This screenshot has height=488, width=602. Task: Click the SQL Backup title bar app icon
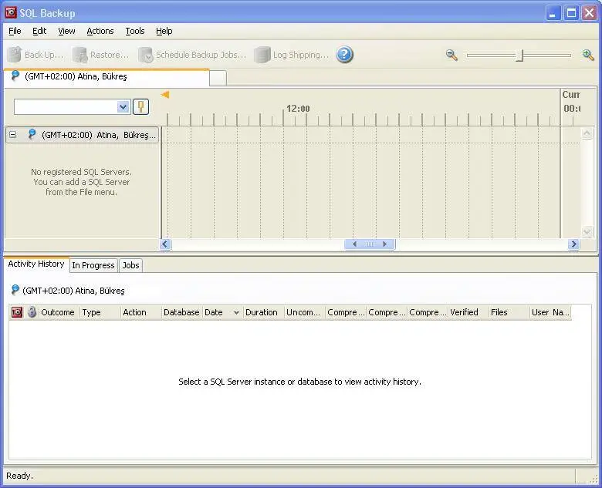[11, 12]
